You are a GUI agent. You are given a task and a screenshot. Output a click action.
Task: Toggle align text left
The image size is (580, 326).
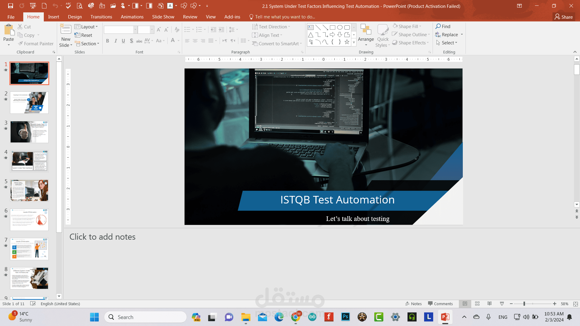pos(187,41)
